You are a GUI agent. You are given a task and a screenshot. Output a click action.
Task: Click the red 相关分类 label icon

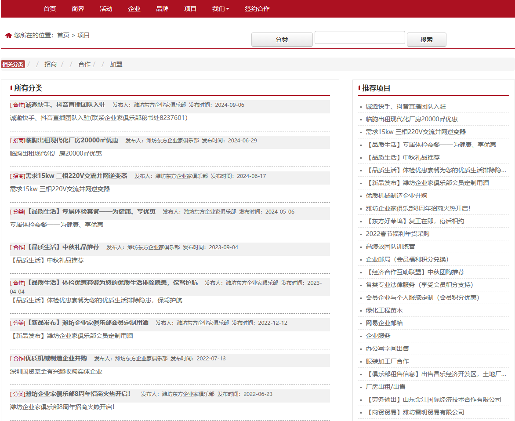tap(13, 64)
